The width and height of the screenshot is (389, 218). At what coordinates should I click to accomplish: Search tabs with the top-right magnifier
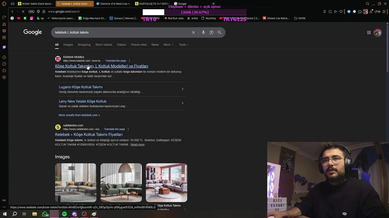tap(368, 4)
